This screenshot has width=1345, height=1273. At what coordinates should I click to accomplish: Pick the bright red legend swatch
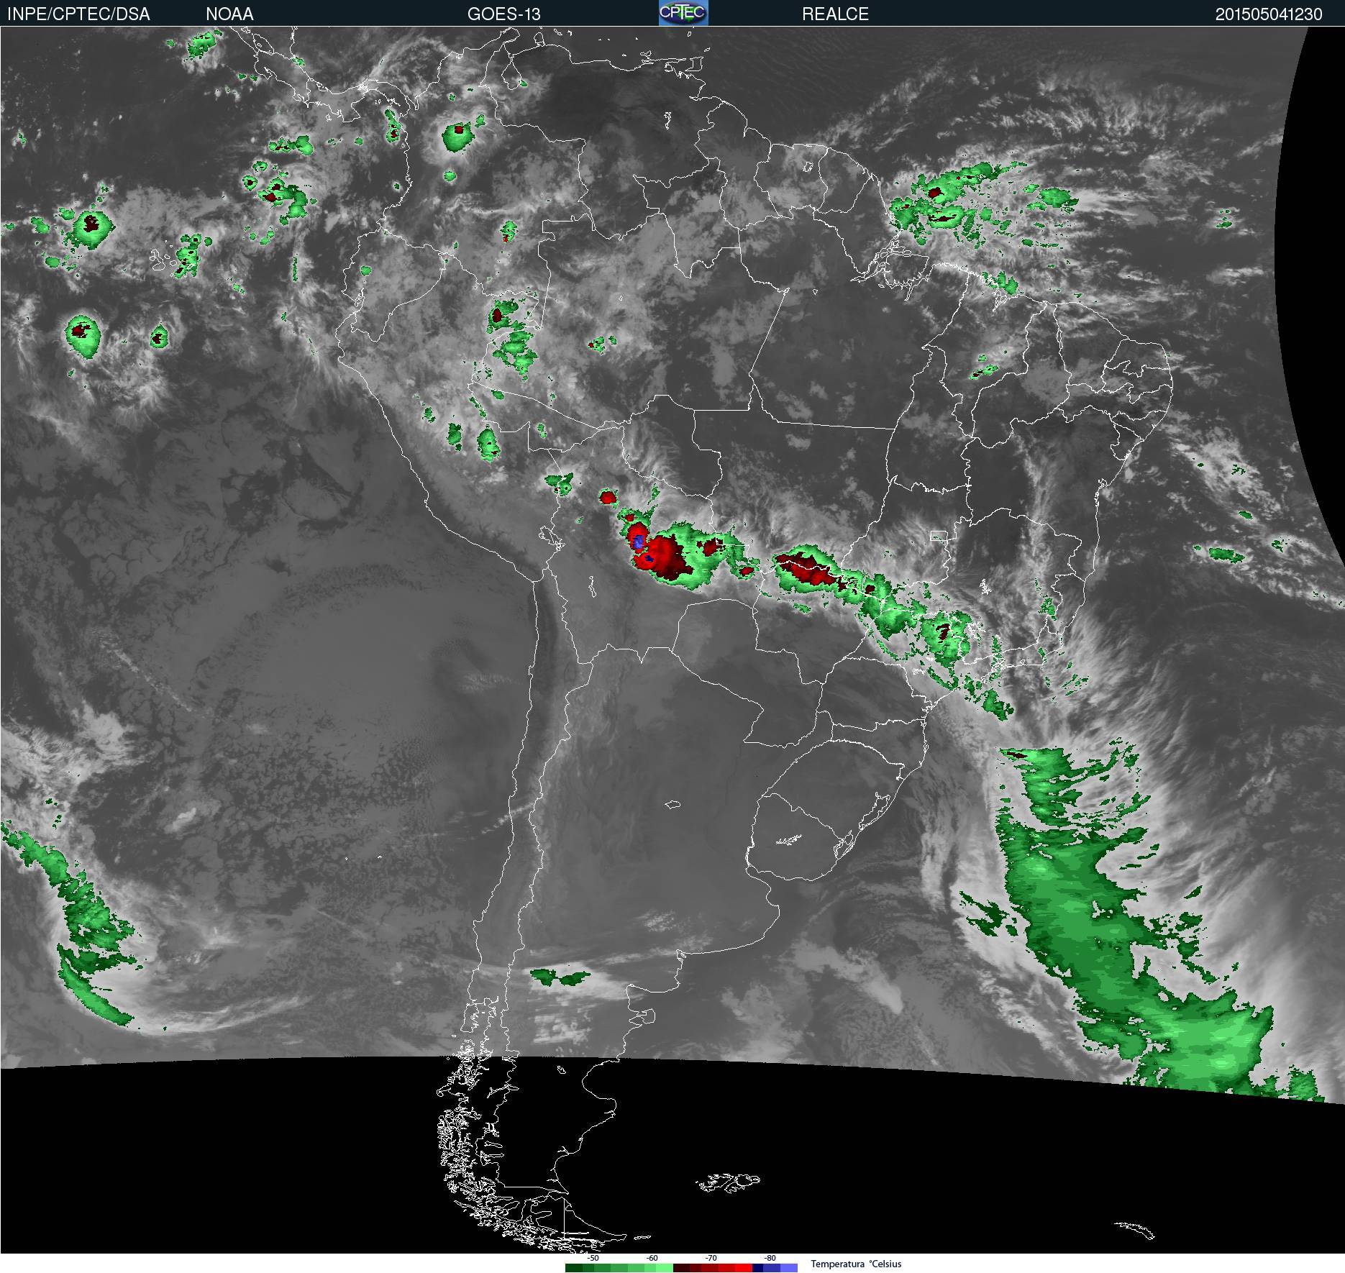click(x=744, y=1268)
